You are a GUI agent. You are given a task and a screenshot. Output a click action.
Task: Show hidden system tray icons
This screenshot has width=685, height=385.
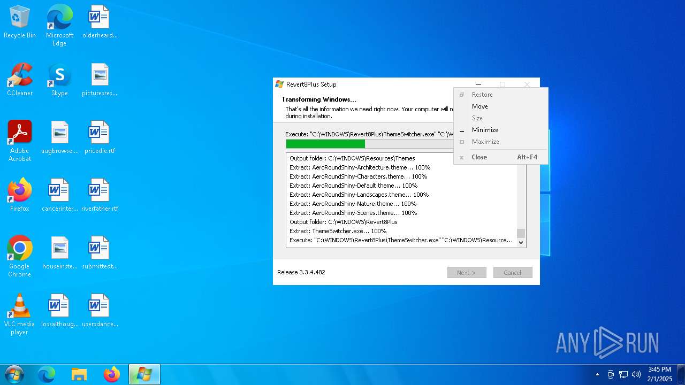coord(598,374)
